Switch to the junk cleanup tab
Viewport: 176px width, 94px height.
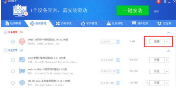(114, 23)
